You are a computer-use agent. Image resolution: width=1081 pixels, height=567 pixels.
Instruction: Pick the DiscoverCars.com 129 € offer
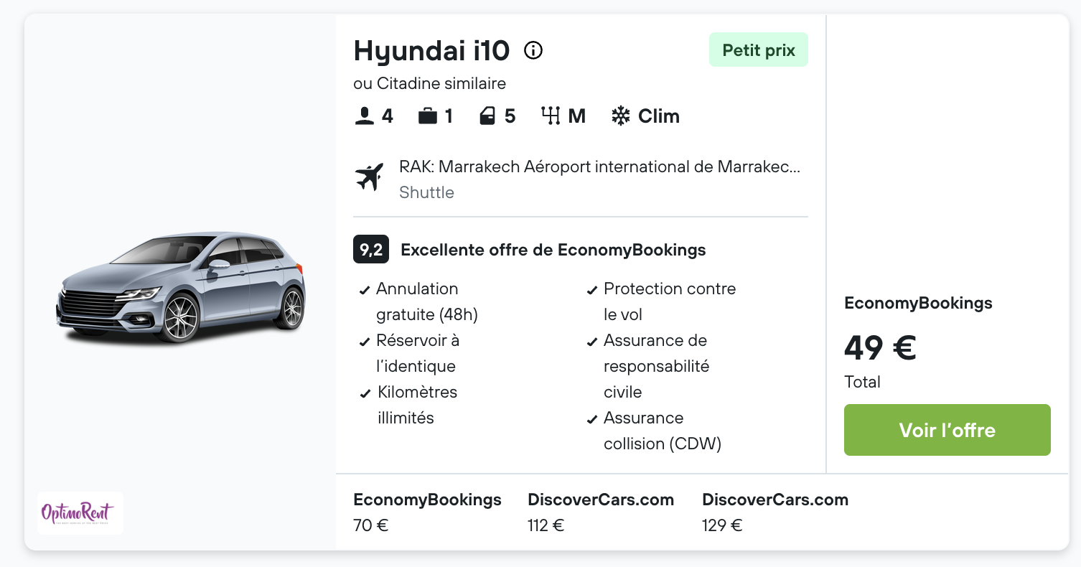click(775, 512)
